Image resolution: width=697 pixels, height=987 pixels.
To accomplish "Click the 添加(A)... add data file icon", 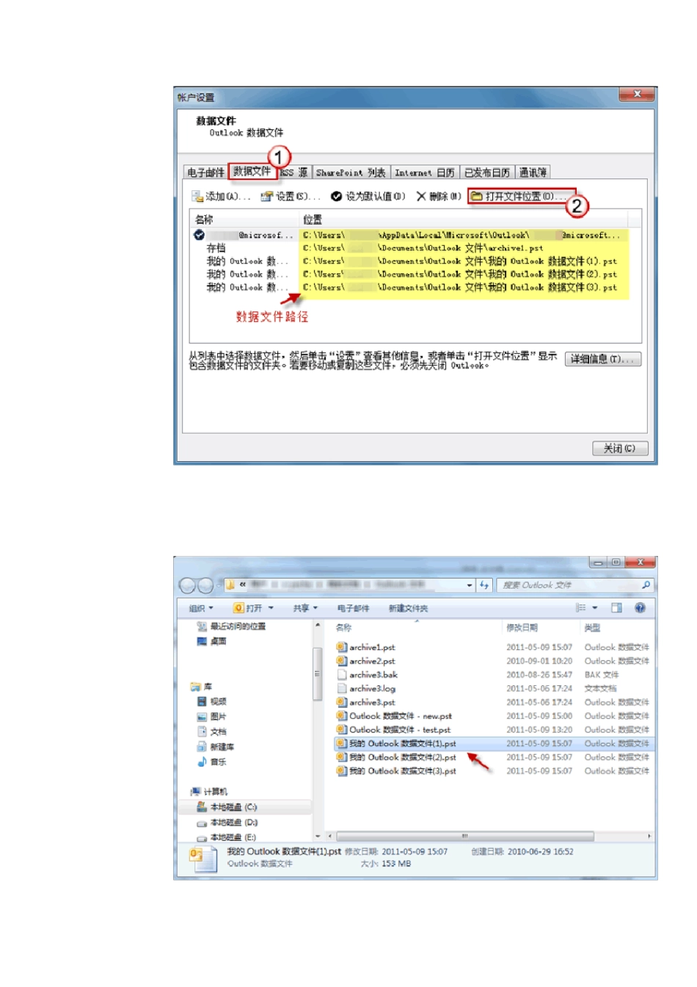I will [197, 196].
